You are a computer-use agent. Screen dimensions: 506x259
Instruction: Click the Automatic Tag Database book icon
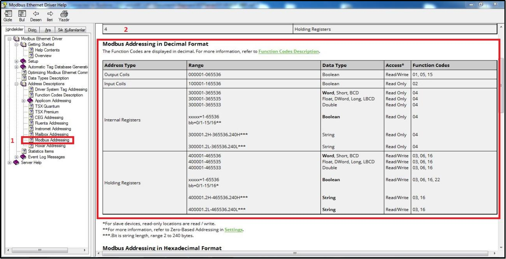point(23,67)
